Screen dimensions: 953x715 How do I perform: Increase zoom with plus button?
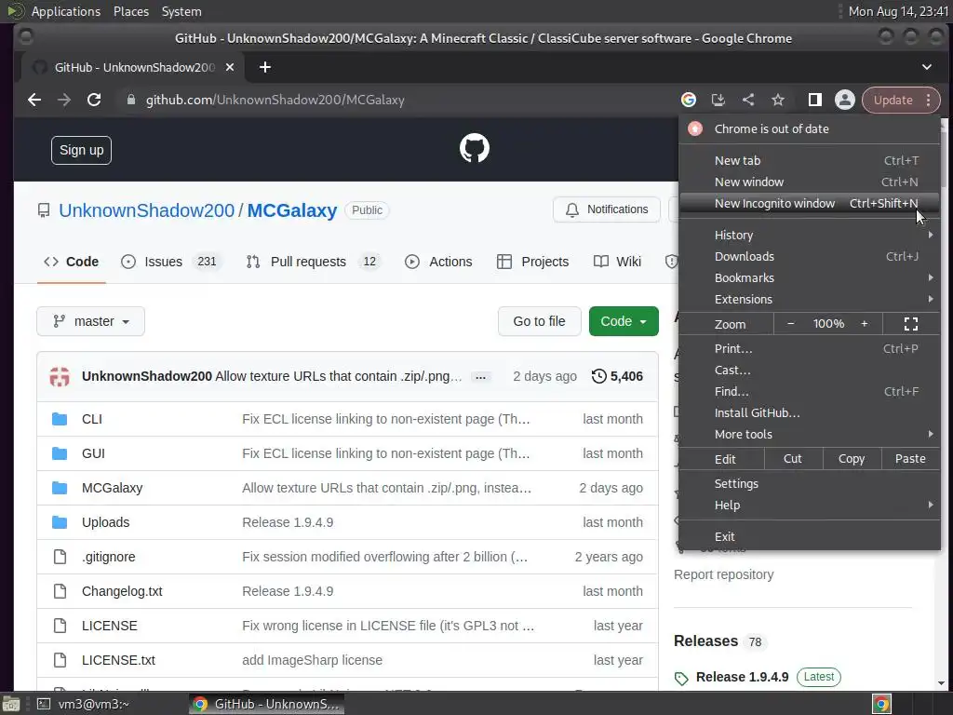tap(865, 324)
